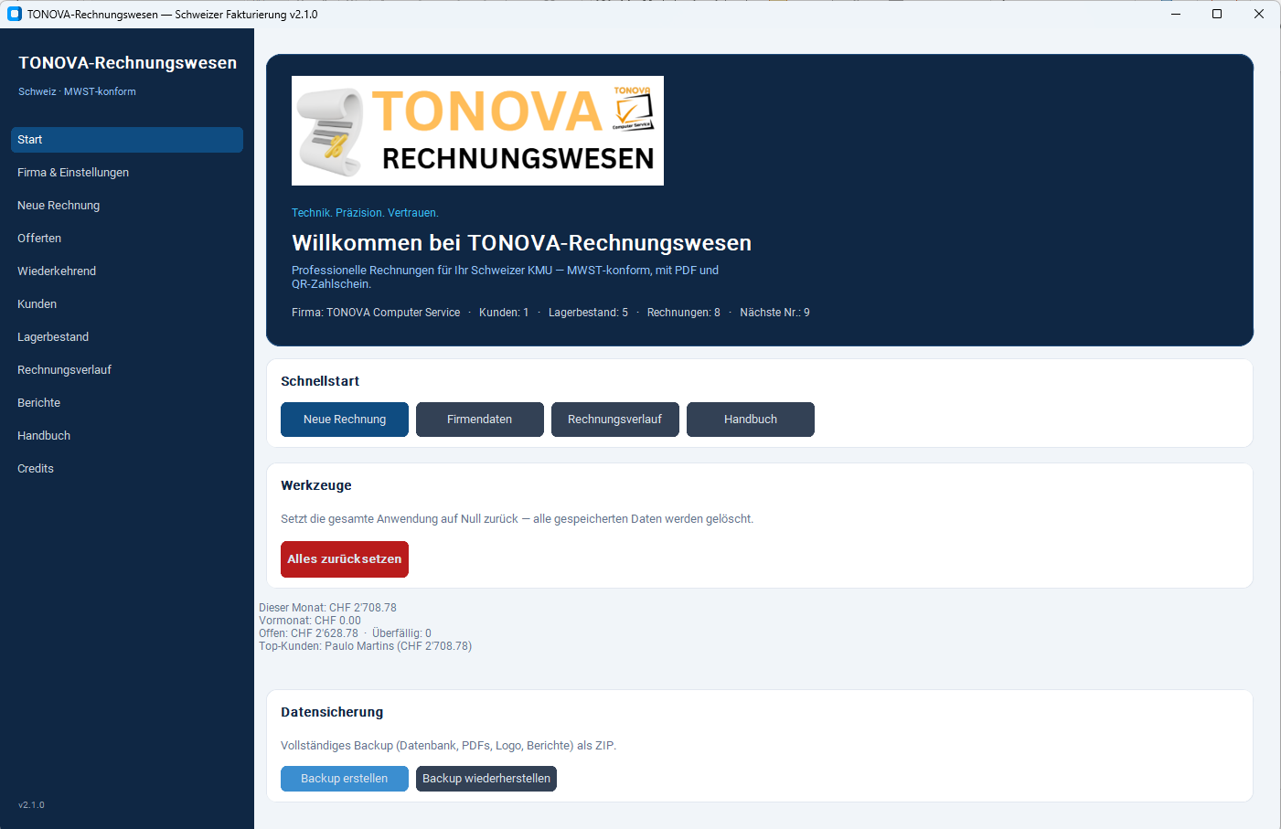Click the Rechnungsverlauf Schnellstart button
1281x829 pixels.
[615, 420]
